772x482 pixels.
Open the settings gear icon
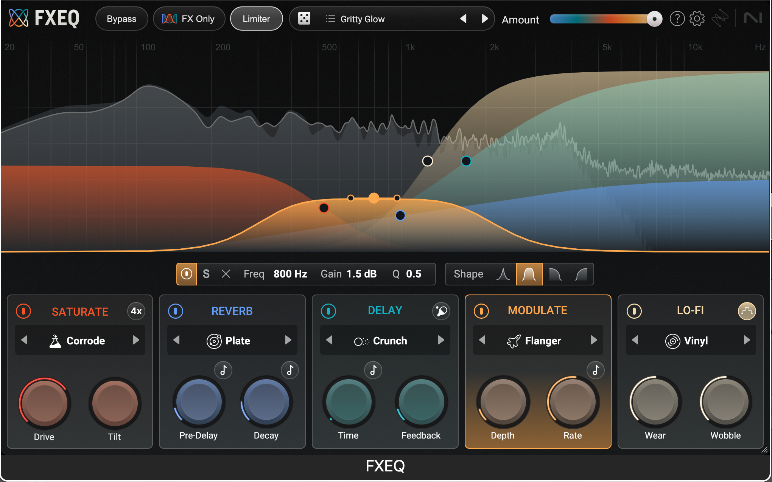(697, 19)
